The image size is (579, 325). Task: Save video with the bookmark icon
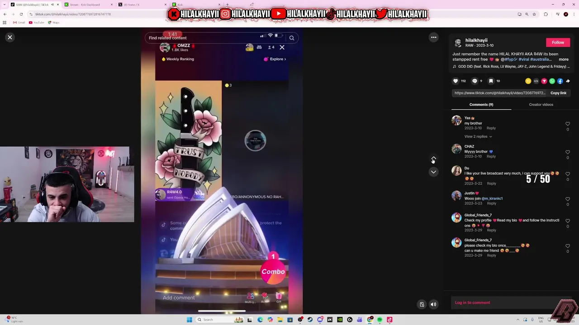point(491,81)
